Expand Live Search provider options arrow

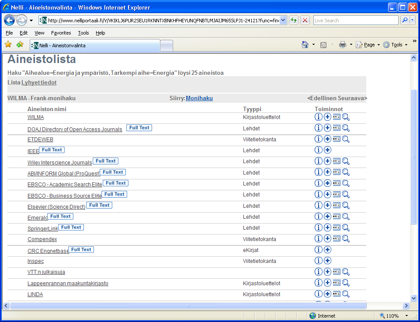[413, 21]
